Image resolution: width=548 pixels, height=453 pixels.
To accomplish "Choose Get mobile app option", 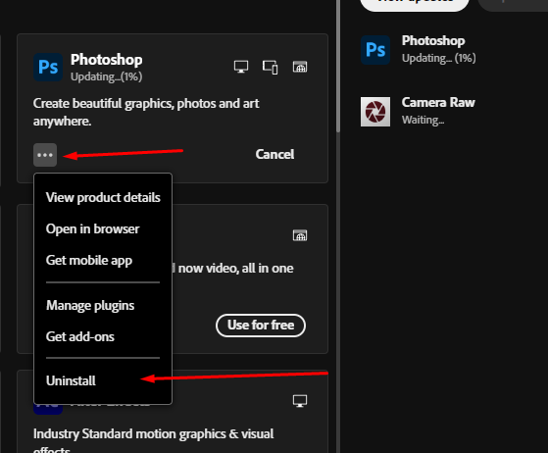I will [89, 261].
